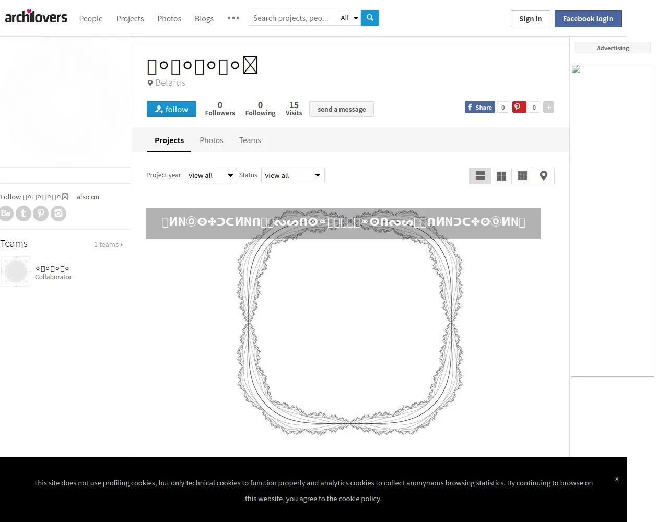Open the Status dropdown

click(293, 175)
